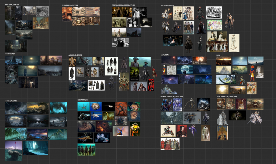Select the yellow atmospheric diving suit image

point(135,129)
